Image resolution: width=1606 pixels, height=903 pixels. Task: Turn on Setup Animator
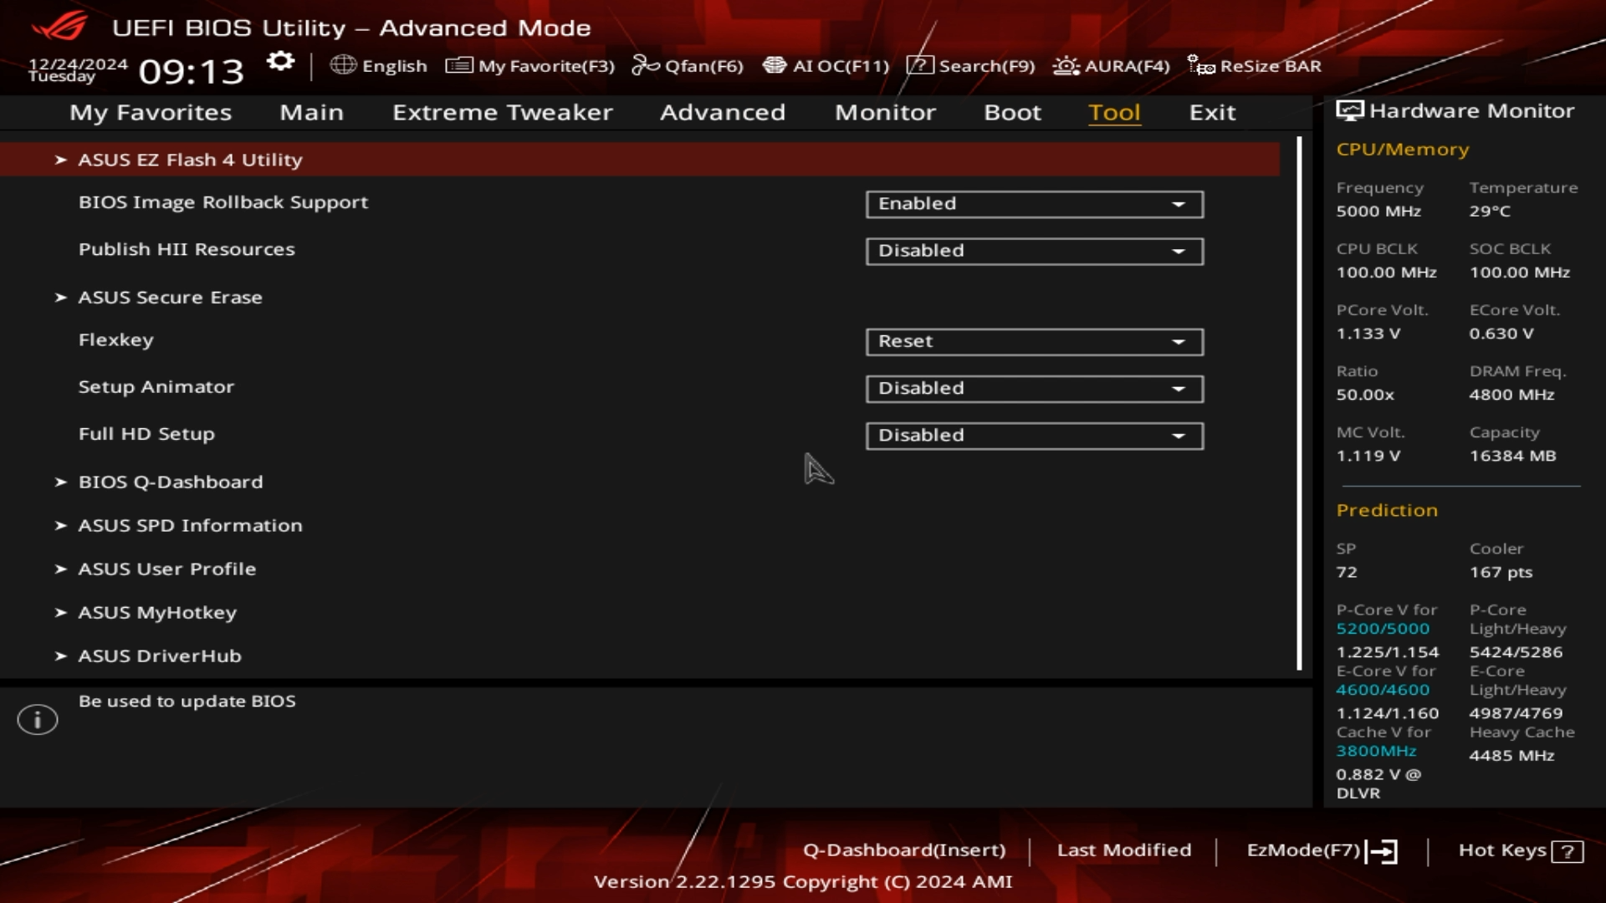(1033, 388)
